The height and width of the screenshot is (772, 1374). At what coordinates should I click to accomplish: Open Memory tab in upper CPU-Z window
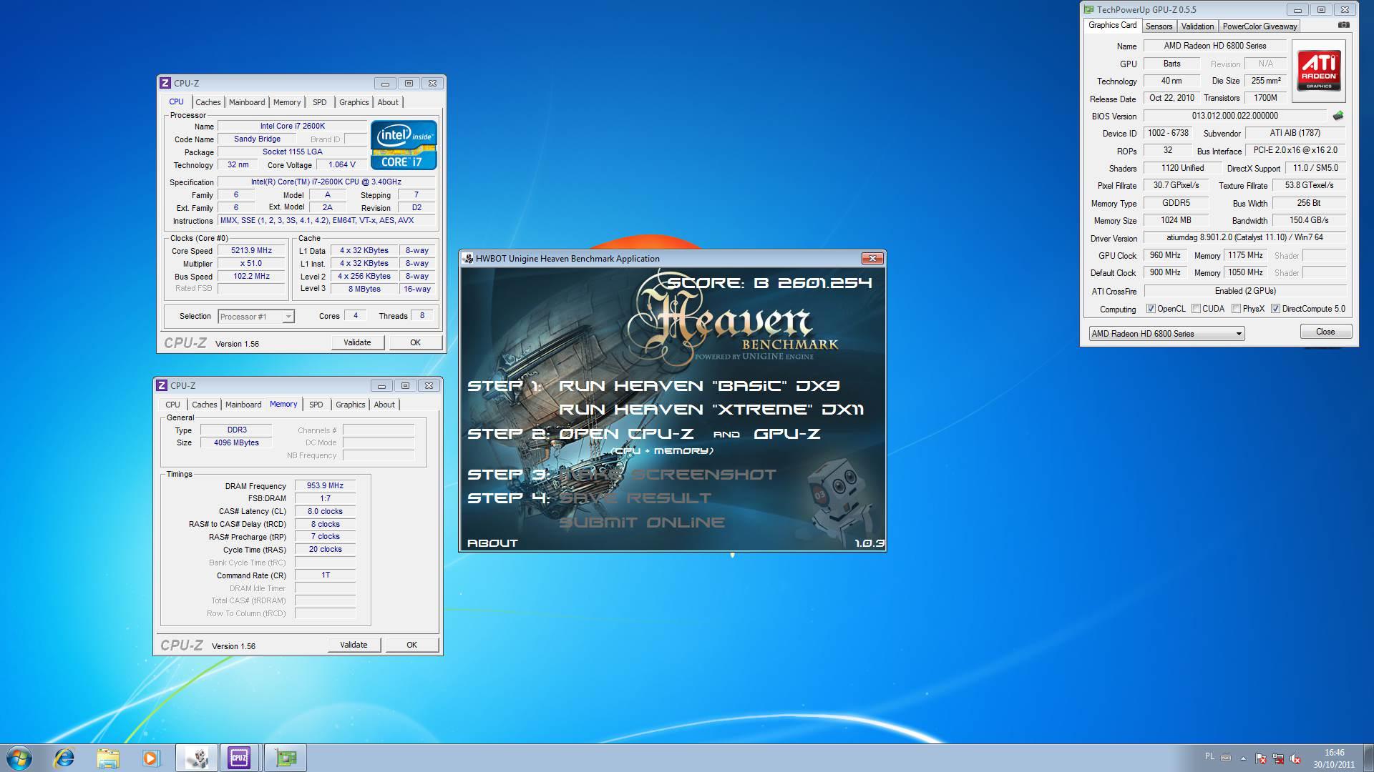(x=287, y=102)
